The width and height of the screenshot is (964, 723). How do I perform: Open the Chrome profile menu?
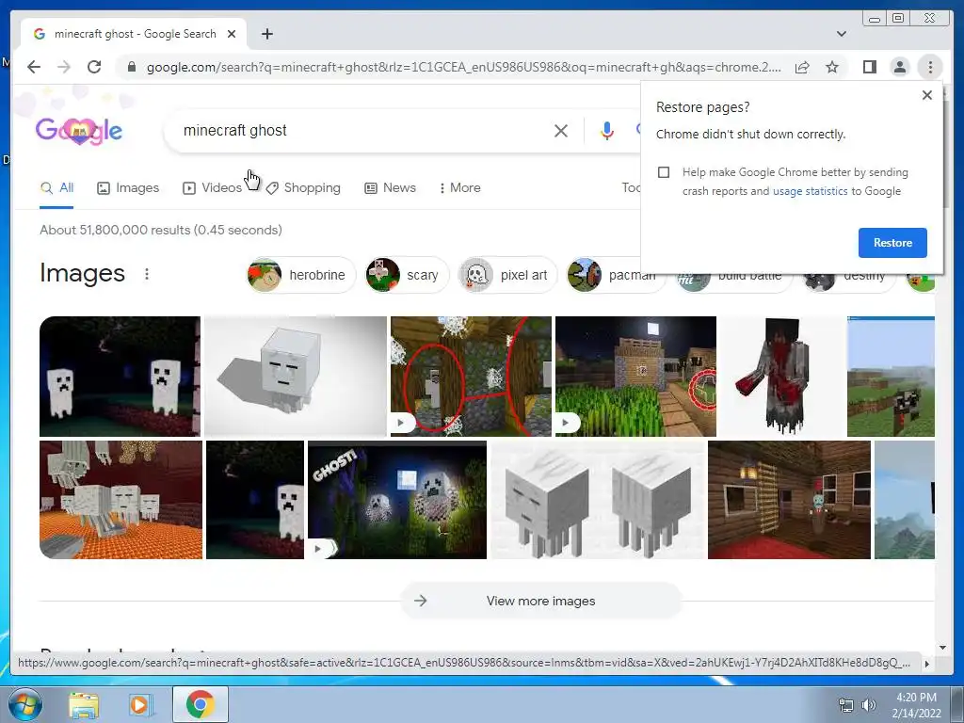point(899,67)
